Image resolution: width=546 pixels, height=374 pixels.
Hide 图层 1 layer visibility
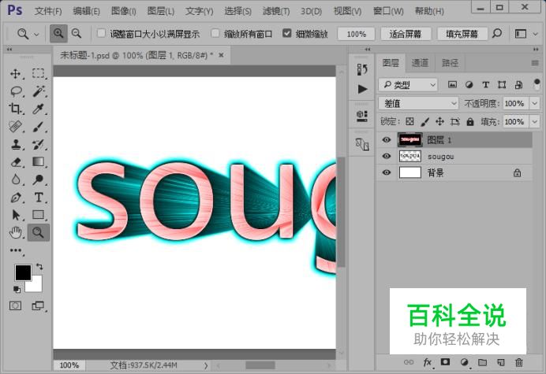pyautogui.click(x=386, y=139)
